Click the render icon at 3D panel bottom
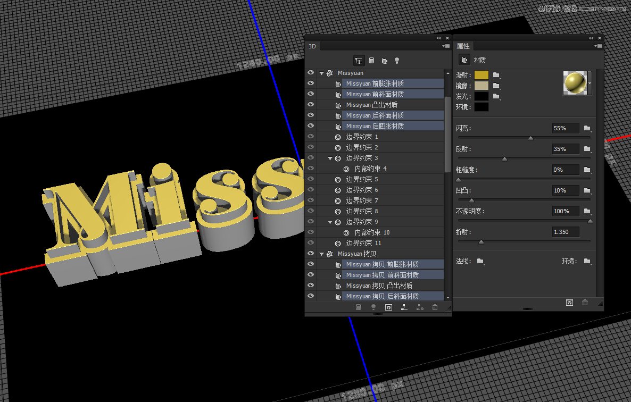Screen dimensions: 631x402 pyautogui.click(x=388, y=307)
